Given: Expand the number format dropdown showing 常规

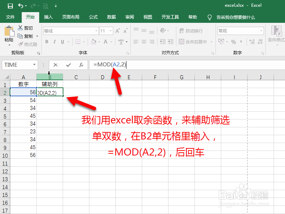Looking at the screenshot, I should coord(262,31).
